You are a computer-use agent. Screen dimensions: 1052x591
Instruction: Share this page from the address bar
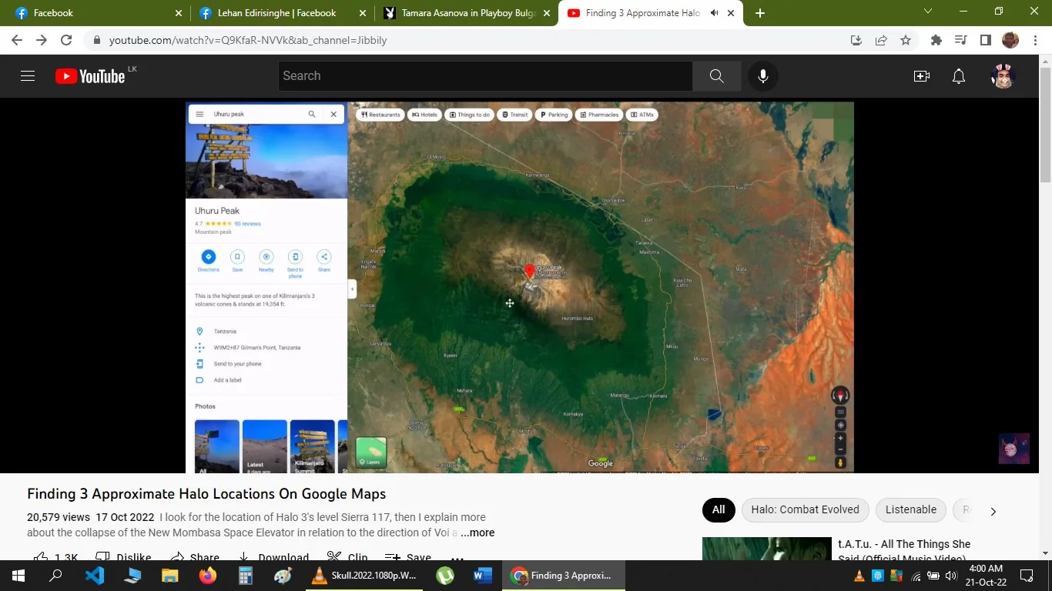pos(881,40)
